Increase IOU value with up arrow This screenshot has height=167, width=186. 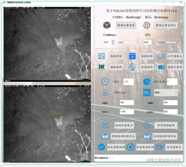pyautogui.click(x=153, y=41)
